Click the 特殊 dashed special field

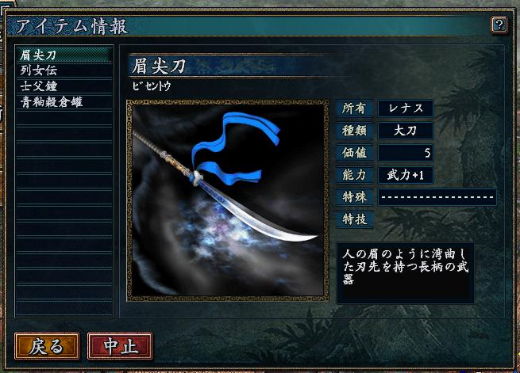click(437, 197)
